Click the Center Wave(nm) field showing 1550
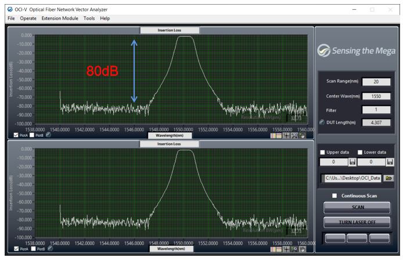The height and width of the screenshot is (261, 403). (376, 96)
